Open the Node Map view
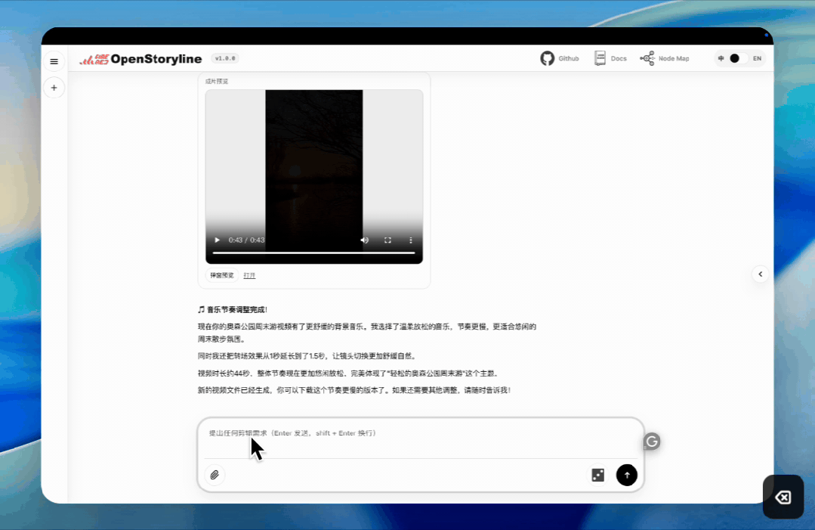 click(x=665, y=58)
